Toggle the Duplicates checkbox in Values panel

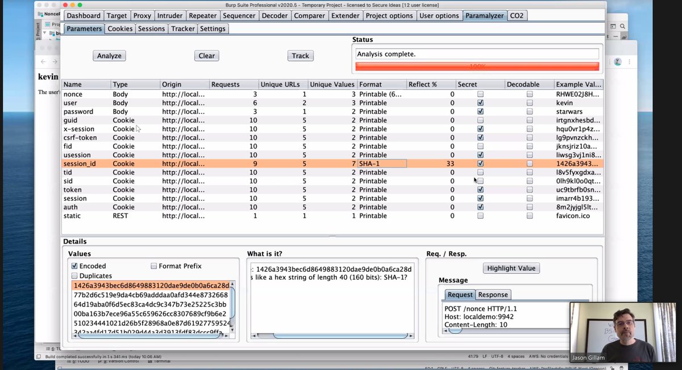pos(74,275)
